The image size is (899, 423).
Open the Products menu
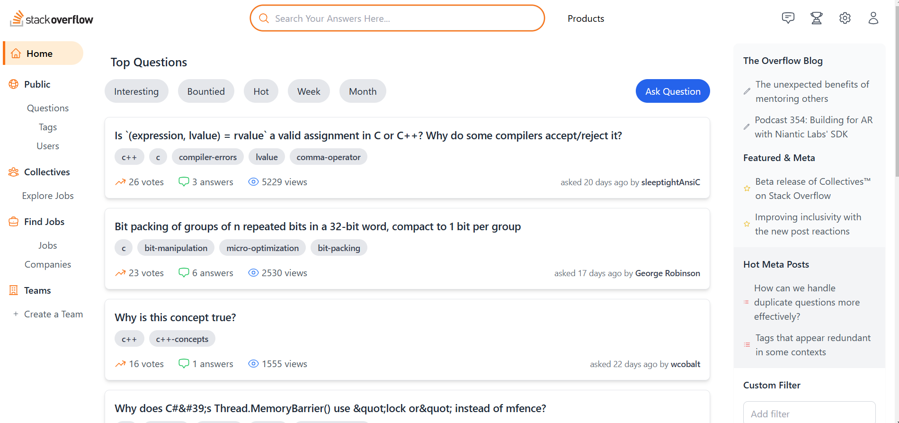(x=586, y=18)
